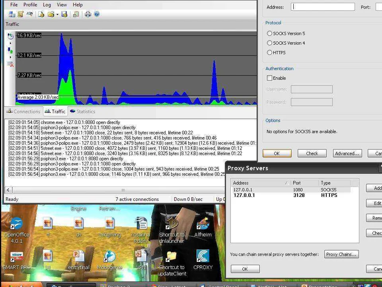The height and width of the screenshot is (287, 382).
Task: Click the clear traffic graph icon
Action: [10, 64]
